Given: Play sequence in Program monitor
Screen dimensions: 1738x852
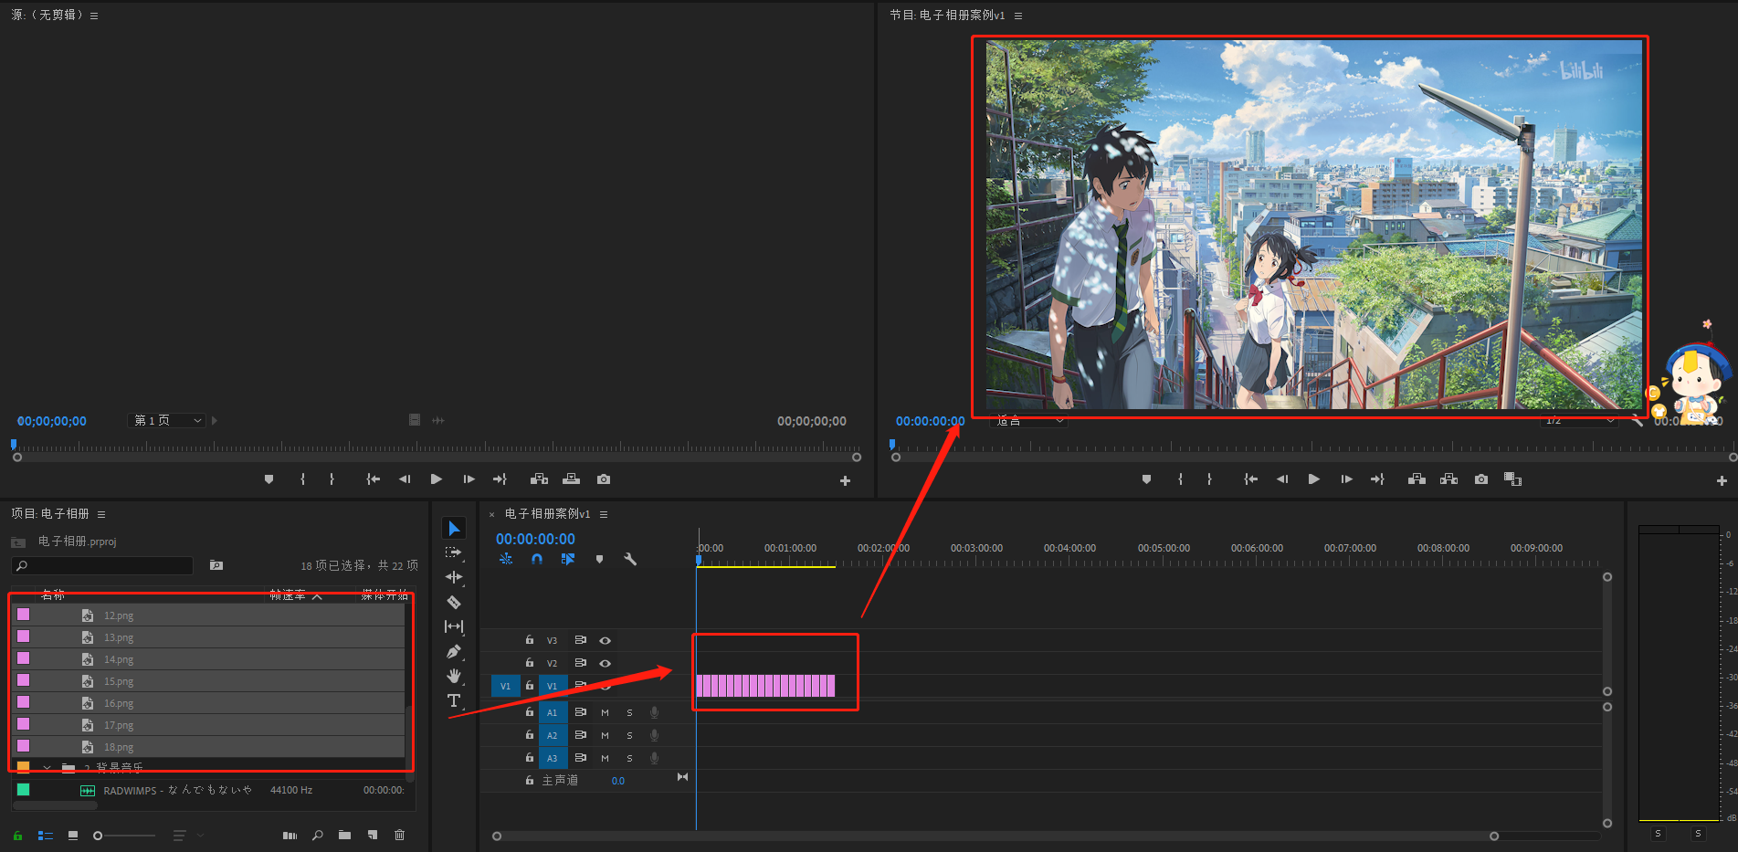Looking at the screenshot, I should 1313,479.
